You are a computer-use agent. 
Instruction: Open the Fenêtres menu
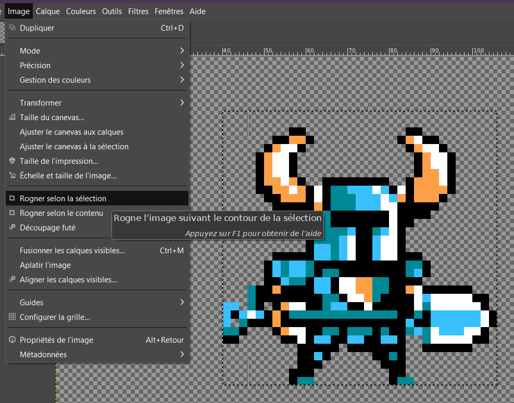pos(169,11)
